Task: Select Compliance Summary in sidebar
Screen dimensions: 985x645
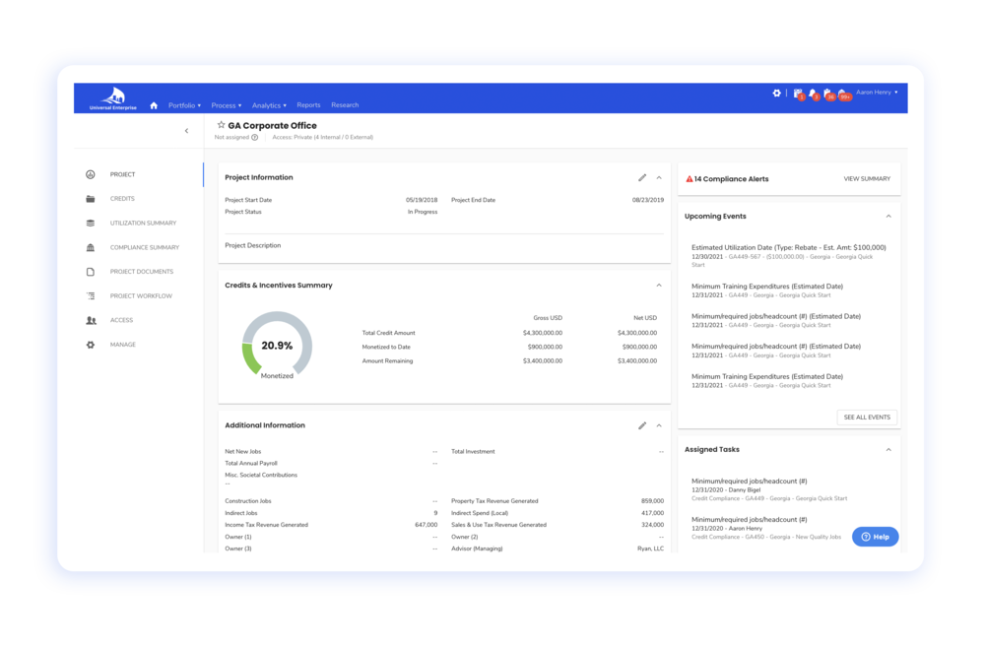Action: pos(144,247)
